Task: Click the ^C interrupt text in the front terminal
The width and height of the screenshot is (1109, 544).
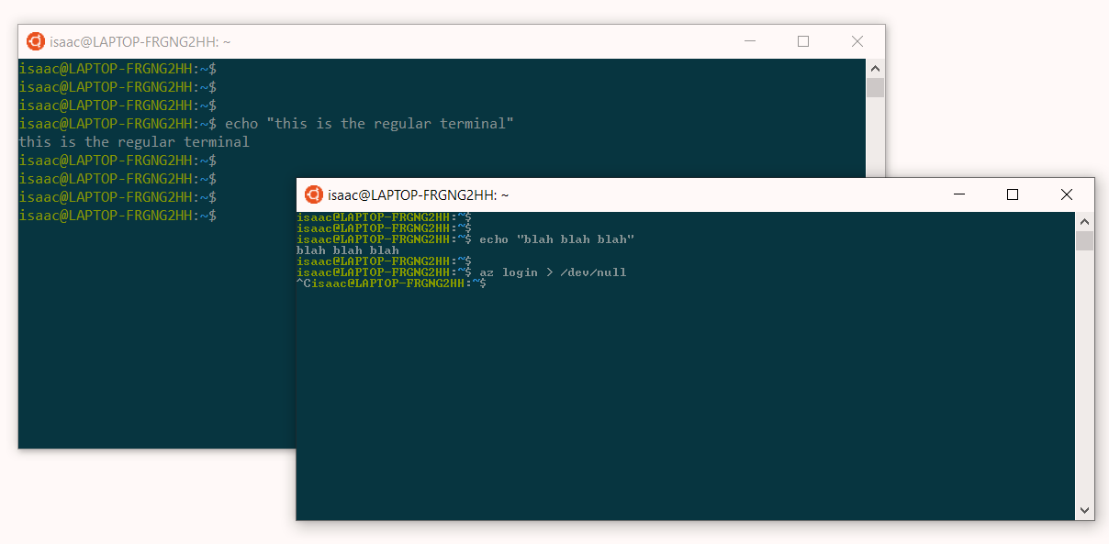Action: pos(303,283)
